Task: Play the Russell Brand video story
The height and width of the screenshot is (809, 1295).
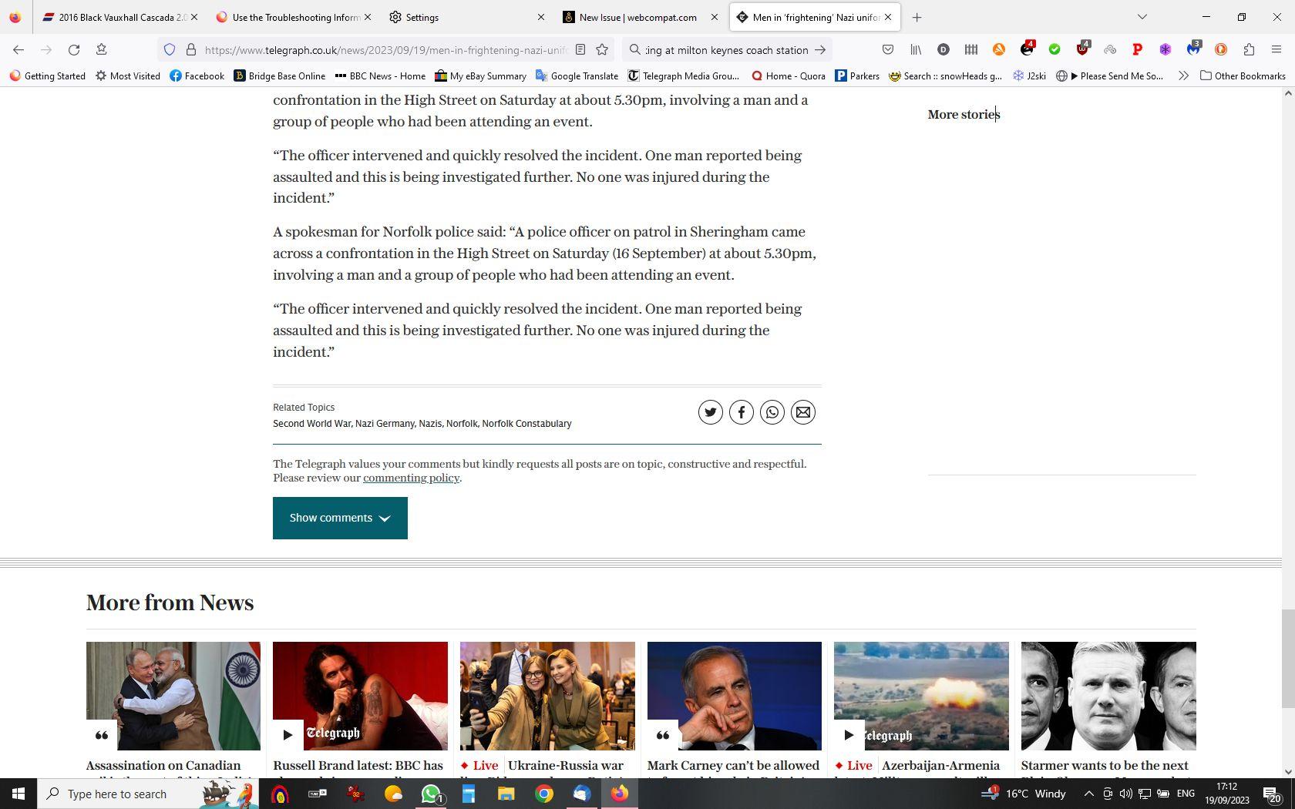Action: pyautogui.click(x=288, y=734)
